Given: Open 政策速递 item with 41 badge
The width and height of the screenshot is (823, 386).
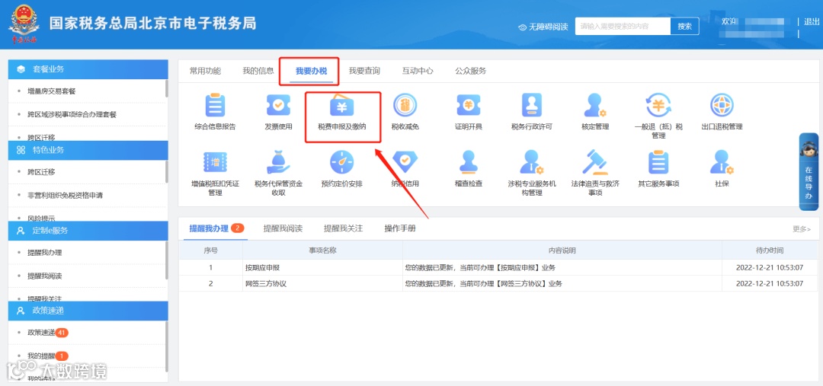Looking at the screenshot, I should 48,333.
